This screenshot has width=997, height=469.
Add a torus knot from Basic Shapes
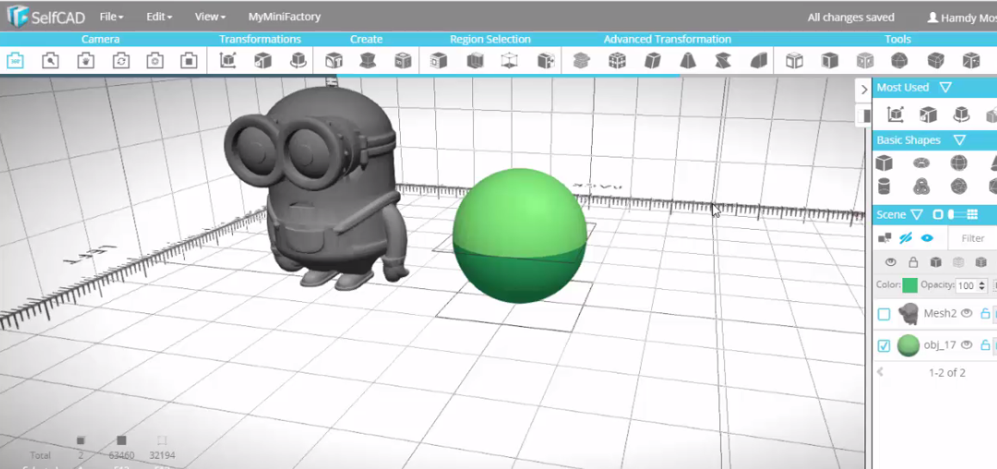click(921, 187)
